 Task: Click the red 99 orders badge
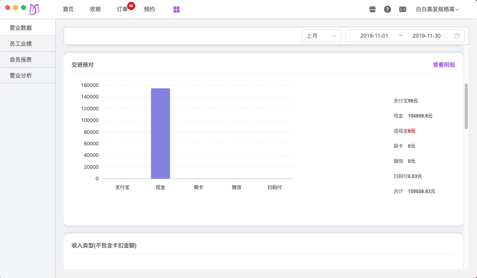[131, 6]
